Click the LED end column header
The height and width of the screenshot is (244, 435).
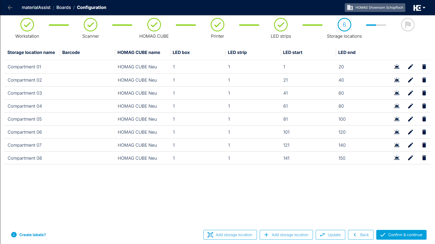347,53
